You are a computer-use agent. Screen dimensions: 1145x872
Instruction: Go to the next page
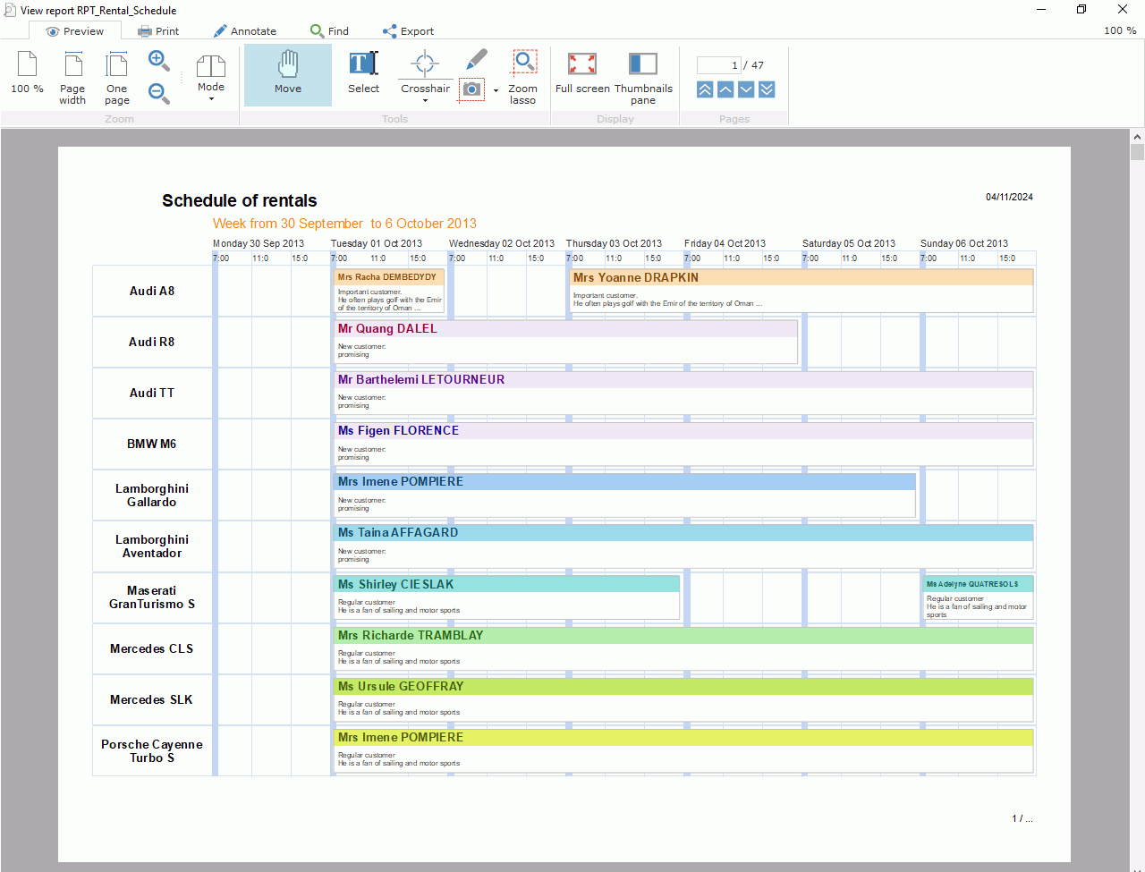coord(746,89)
